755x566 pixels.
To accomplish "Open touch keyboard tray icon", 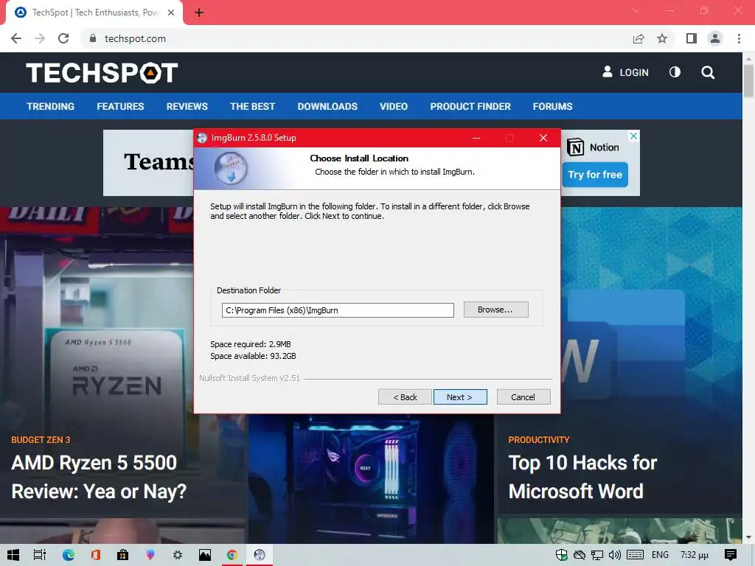I will pyautogui.click(x=635, y=555).
